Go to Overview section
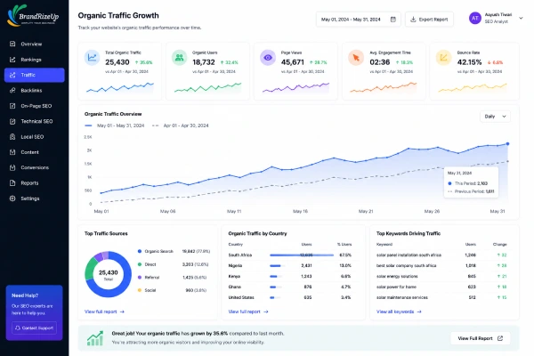The height and width of the screenshot is (356, 534). tap(35, 44)
